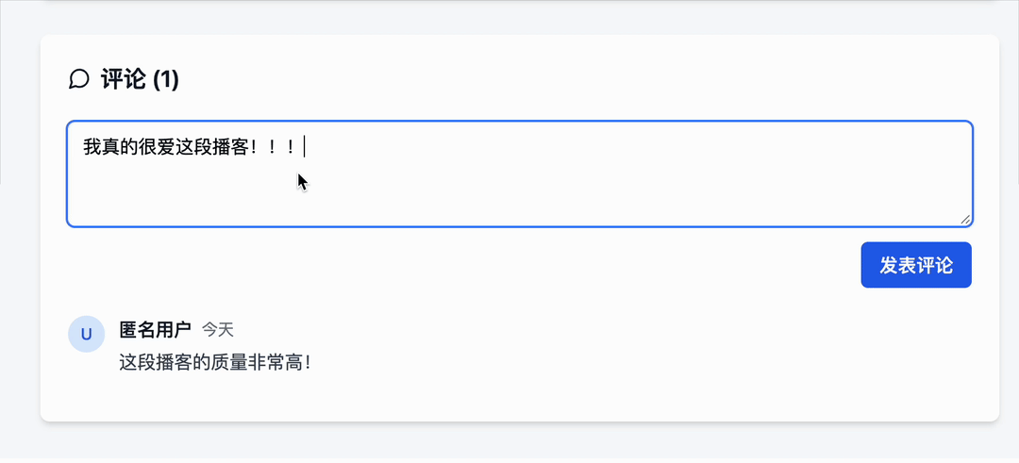Grab the textarea resize handle corner
This screenshot has width=1019, height=463.
pos(965,220)
